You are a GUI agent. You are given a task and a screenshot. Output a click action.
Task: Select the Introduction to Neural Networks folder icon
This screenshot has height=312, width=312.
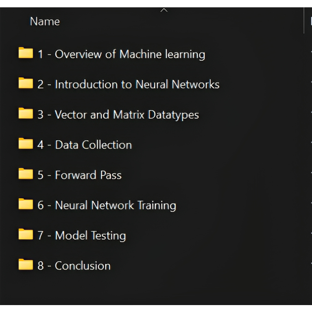point(26,83)
